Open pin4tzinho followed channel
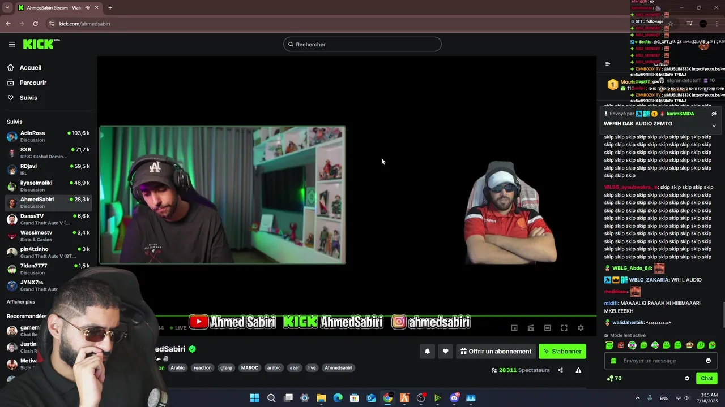The width and height of the screenshot is (725, 407). [x=49, y=252]
